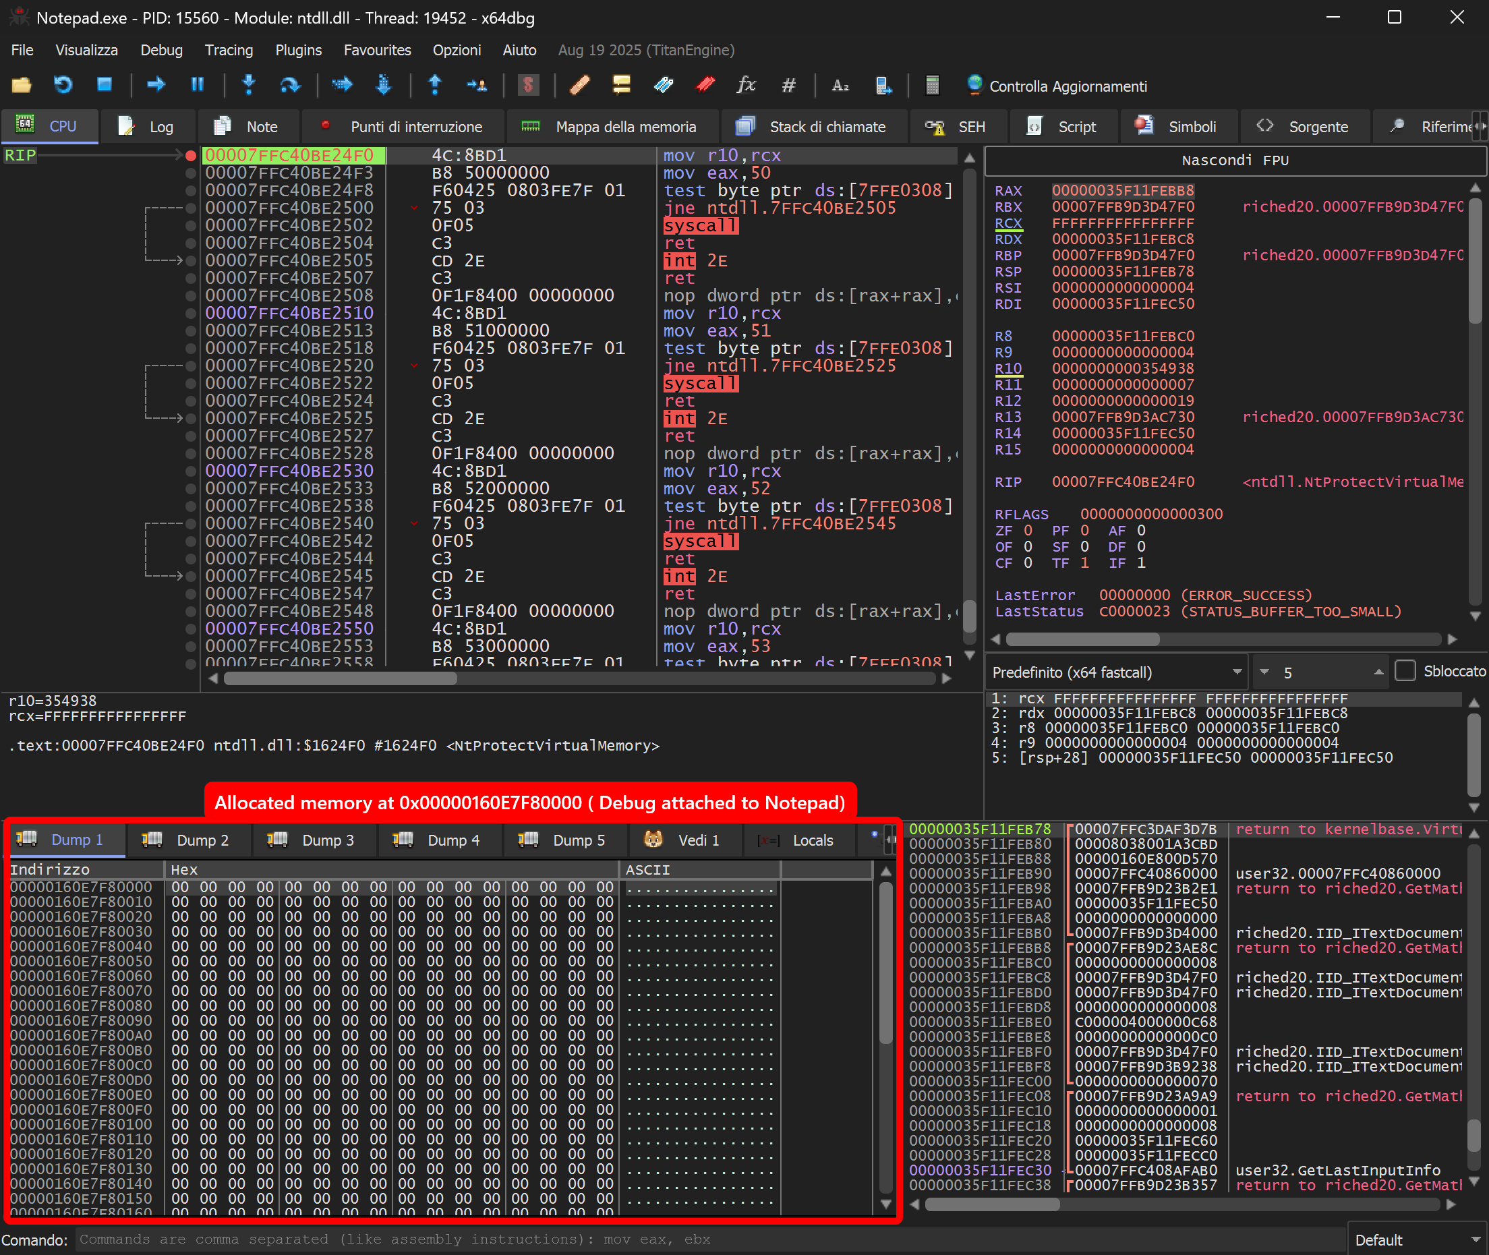Open the Default dropdown at bottom right
The width and height of the screenshot is (1489, 1255).
coord(1415,1239)
